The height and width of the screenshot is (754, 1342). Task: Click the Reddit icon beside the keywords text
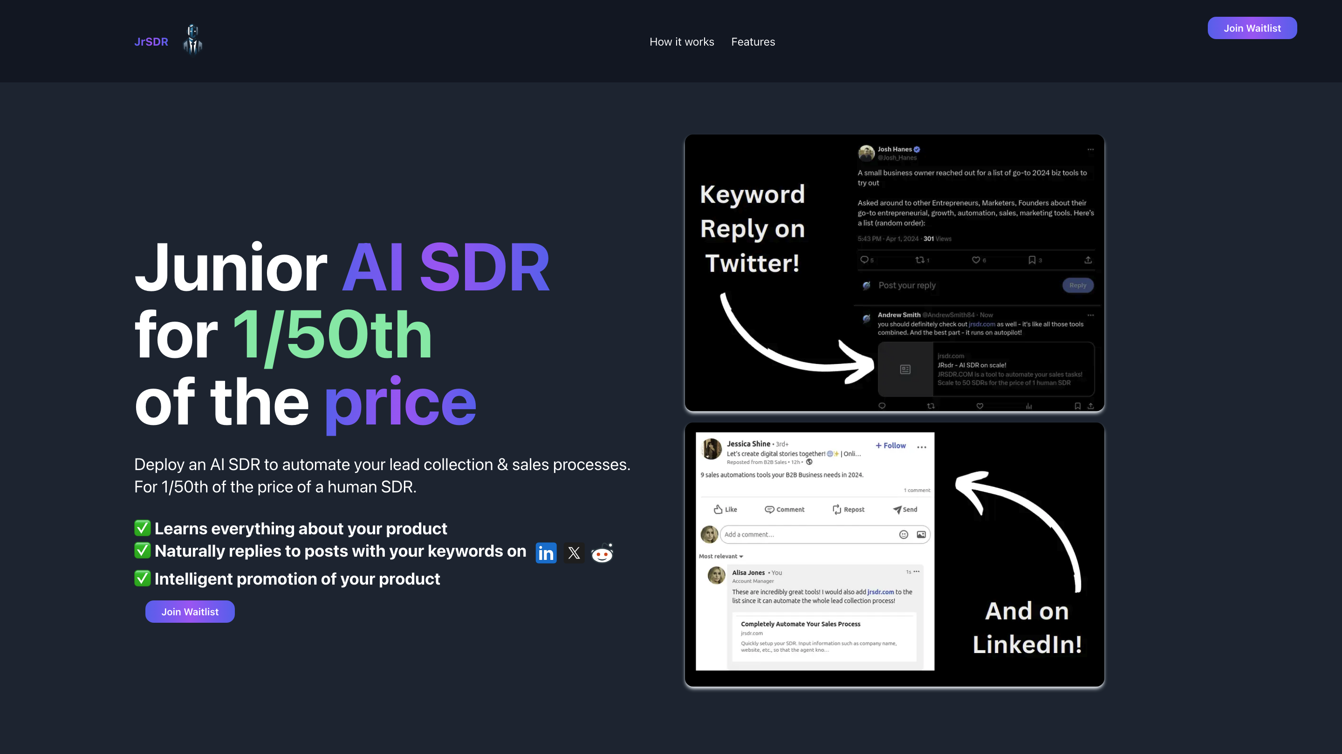point(602,554)
